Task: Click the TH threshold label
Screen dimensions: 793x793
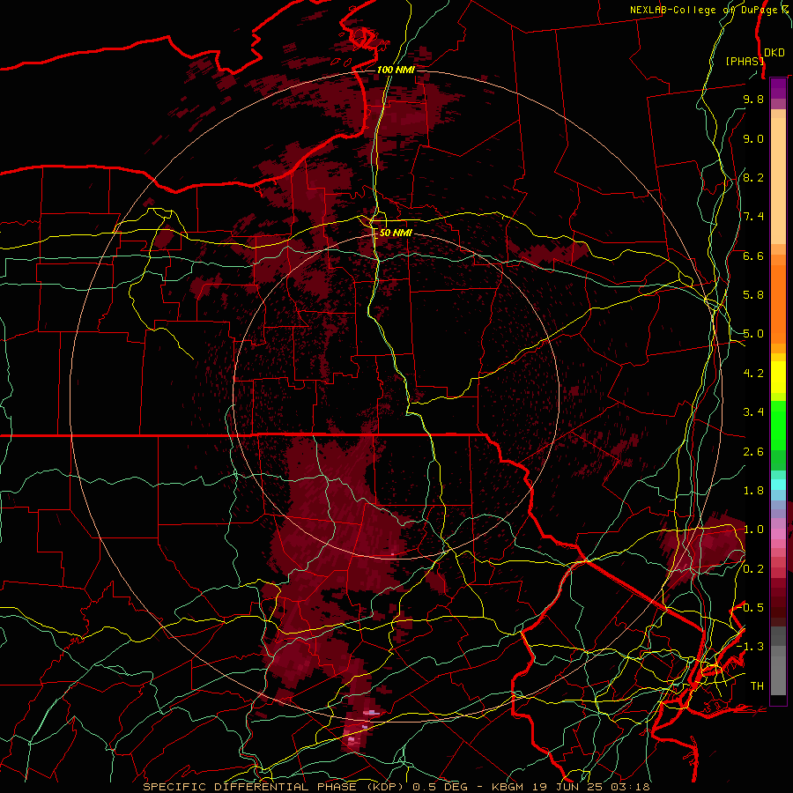Action: (x=757, y=686)
